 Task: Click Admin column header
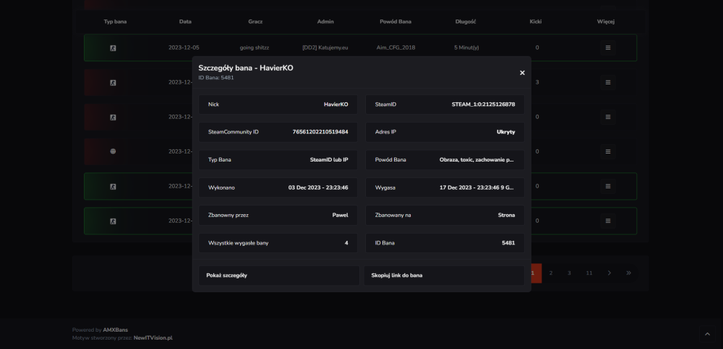point(325,22)
